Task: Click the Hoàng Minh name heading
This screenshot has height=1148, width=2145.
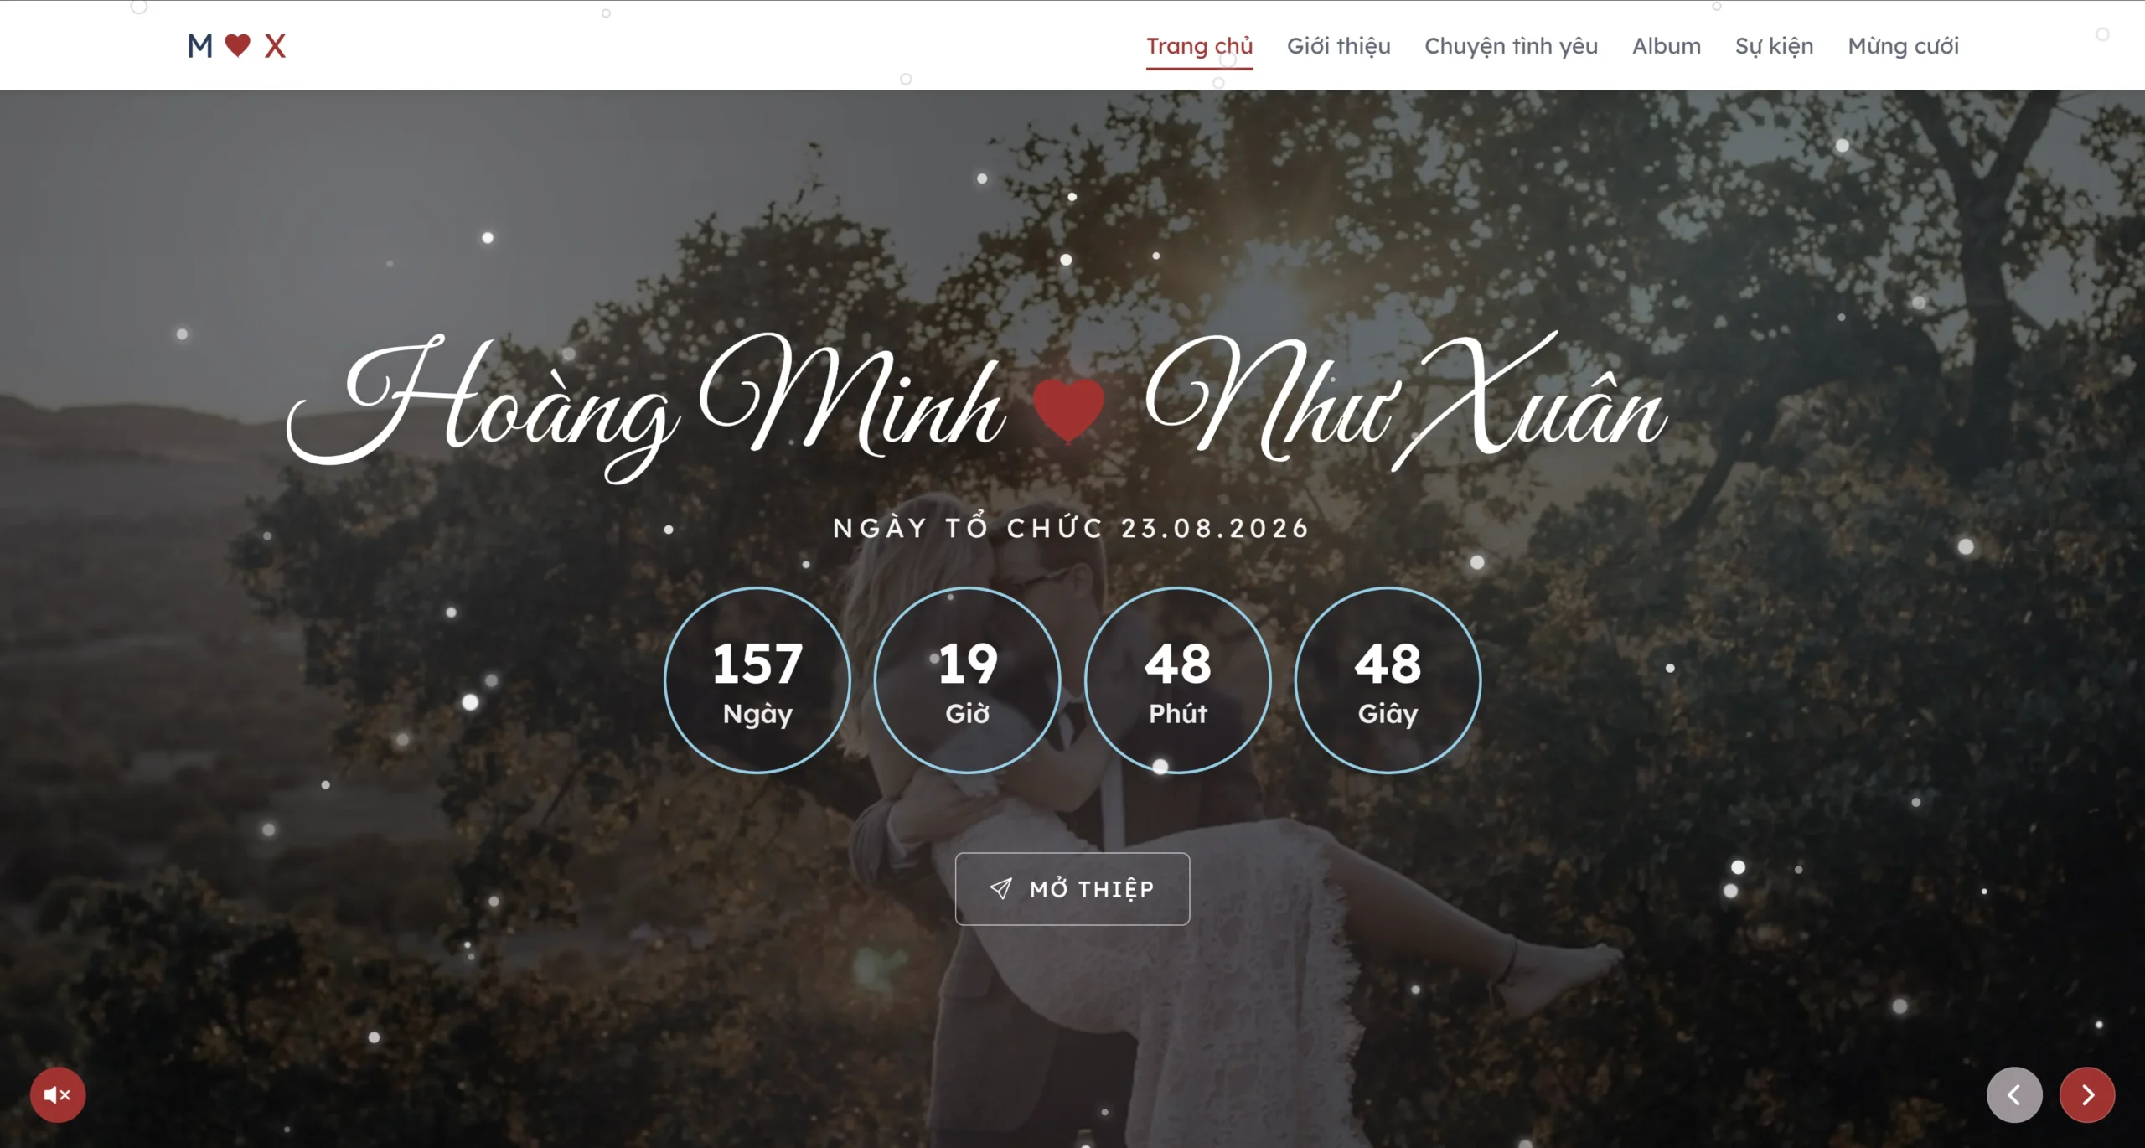Action: coord(645,406)
